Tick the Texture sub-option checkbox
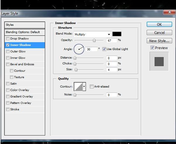 click(x=11, y=77)
